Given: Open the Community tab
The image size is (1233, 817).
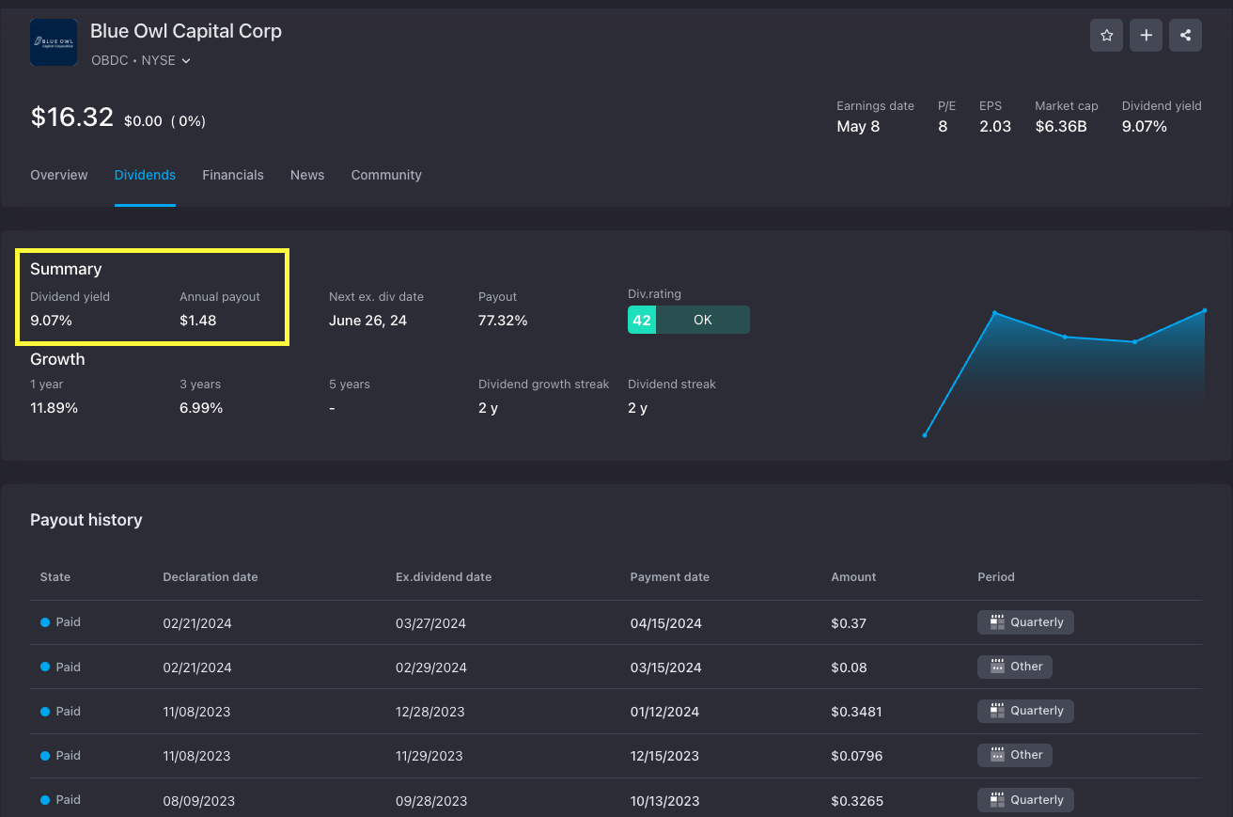Looking at the screenshot, I should (x=386, y=175).
